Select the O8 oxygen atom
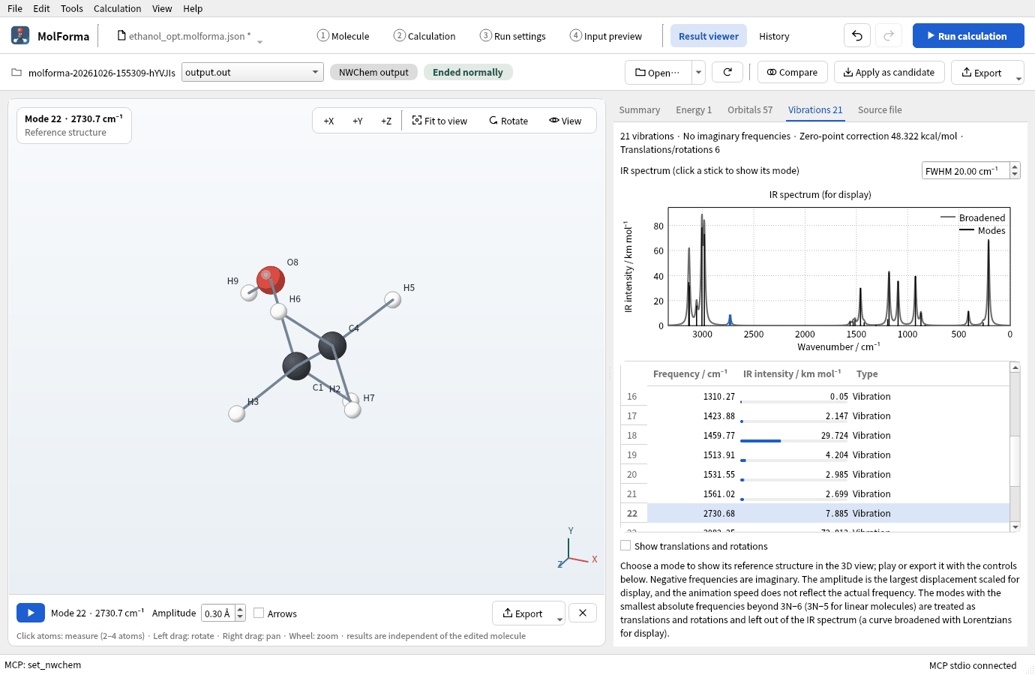The height and width of the screenshot is (675, 1035). 270,280
